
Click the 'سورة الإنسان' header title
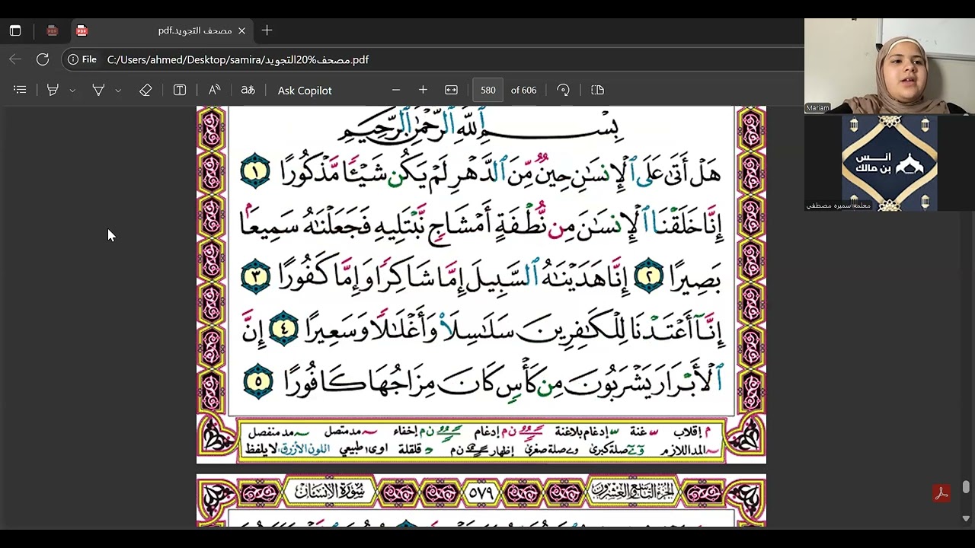[x=330, y=492]
